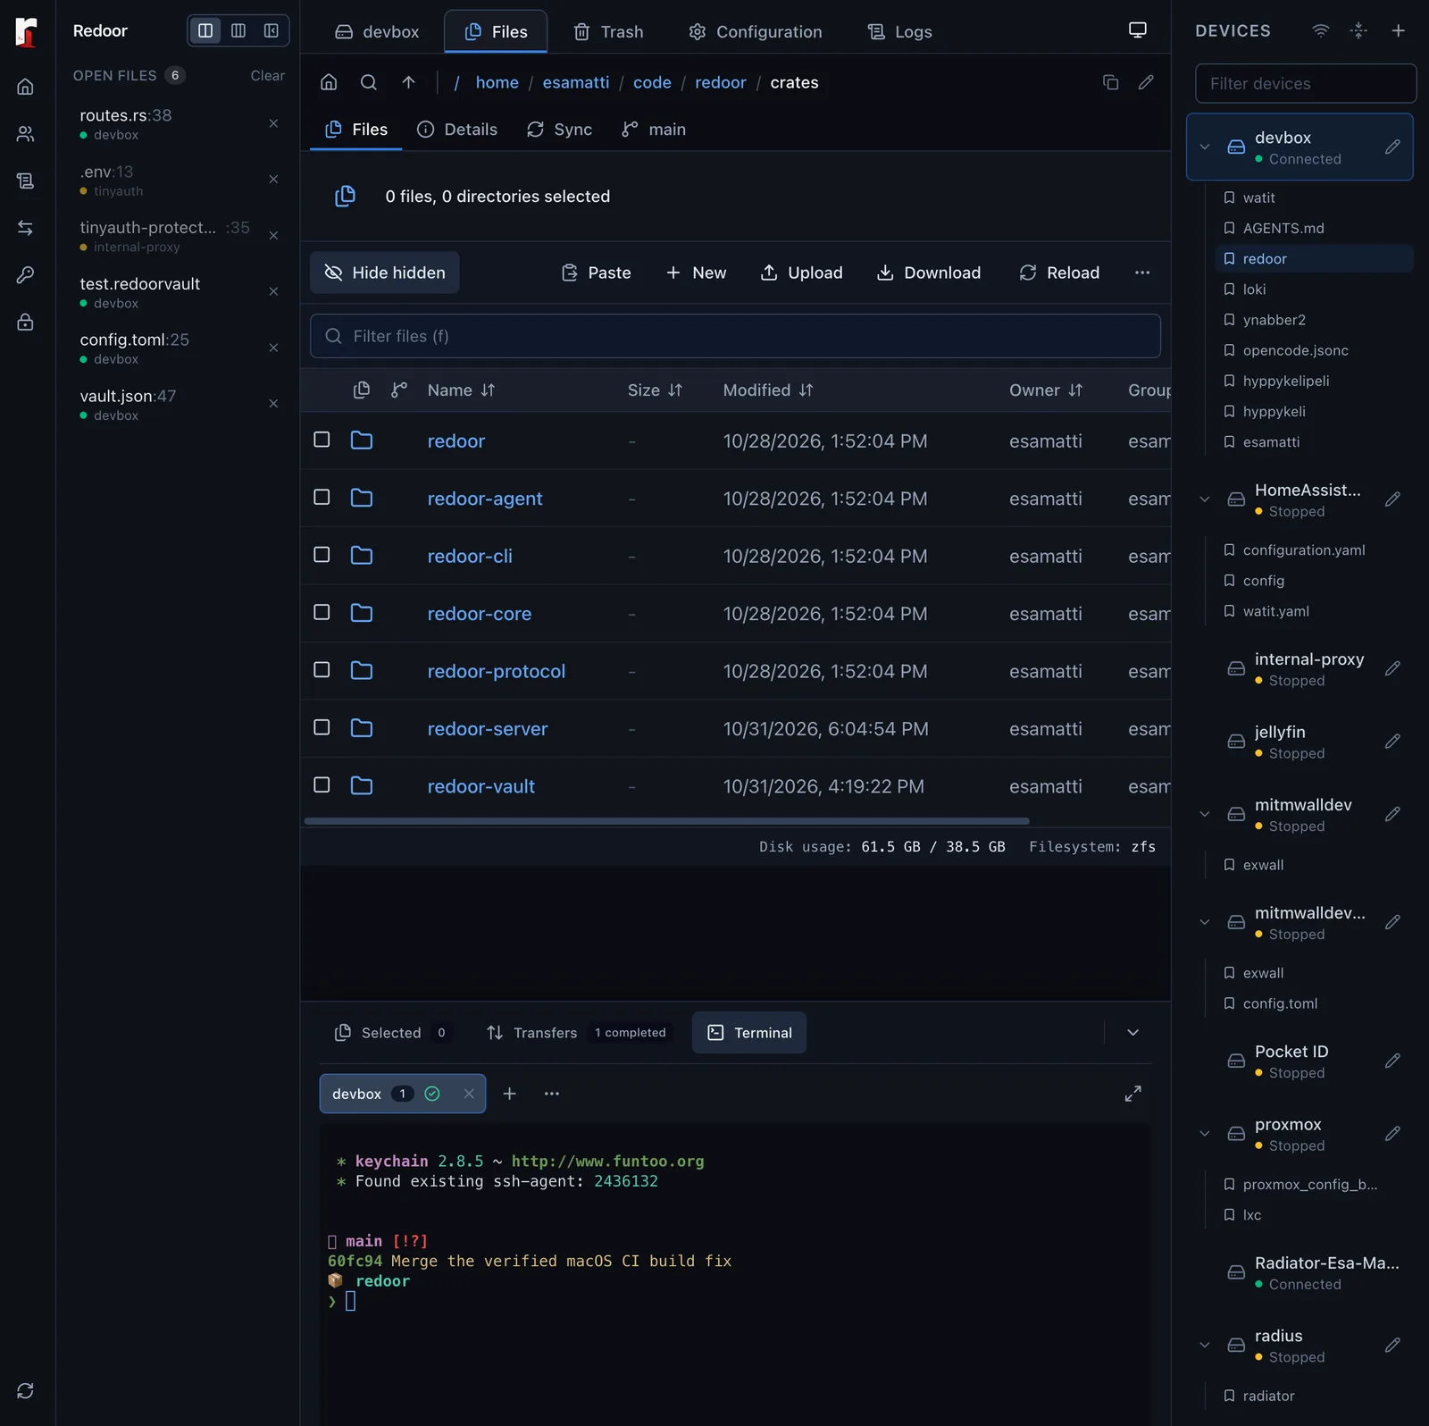This screenshot has height=1426, width=1429.
Task: Click the Filter files input field
Action: [735, 336]
